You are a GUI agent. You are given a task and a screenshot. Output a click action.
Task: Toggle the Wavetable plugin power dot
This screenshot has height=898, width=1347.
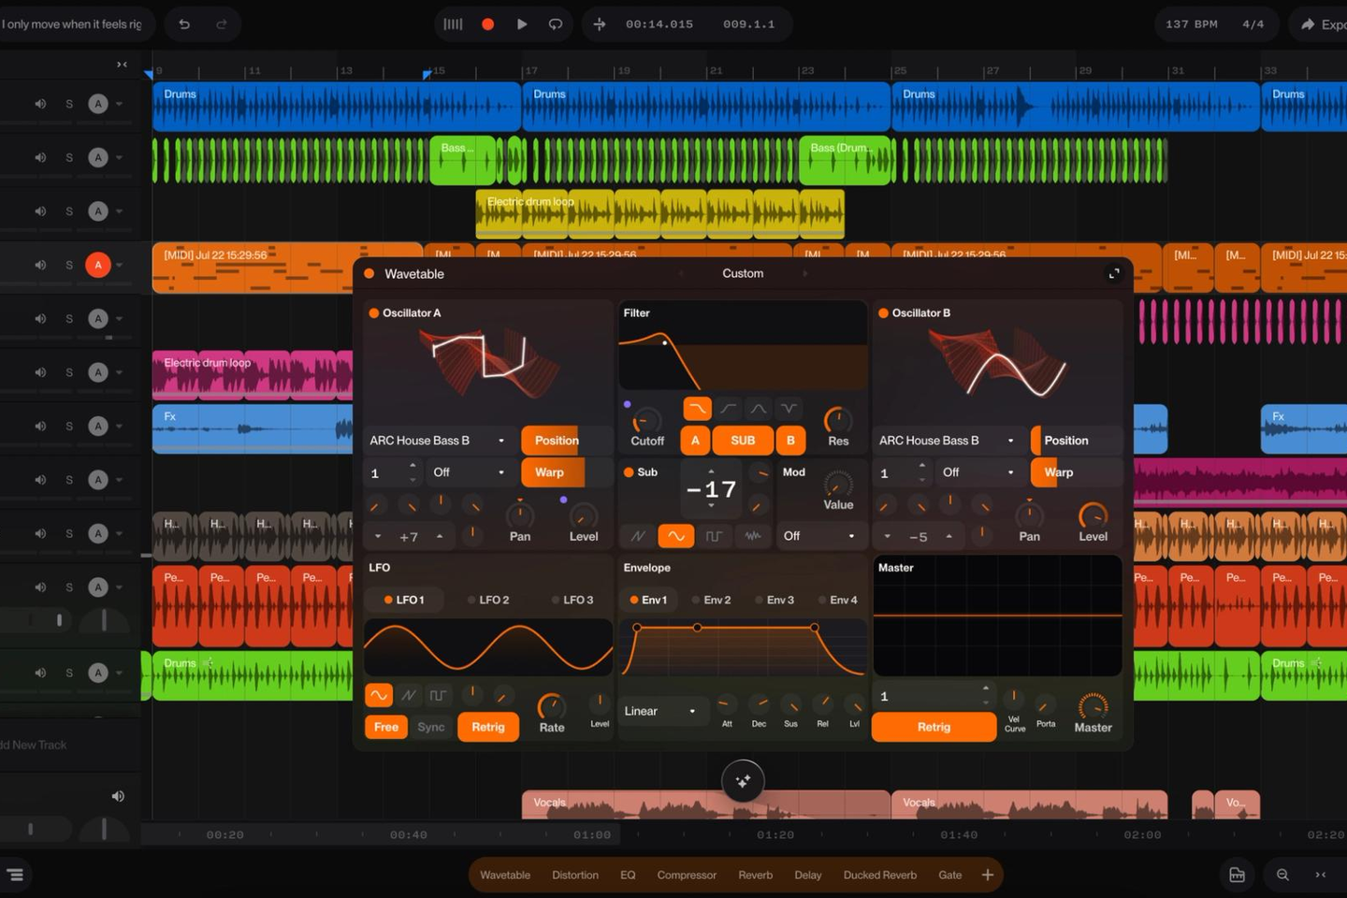(x=369, y=273)
